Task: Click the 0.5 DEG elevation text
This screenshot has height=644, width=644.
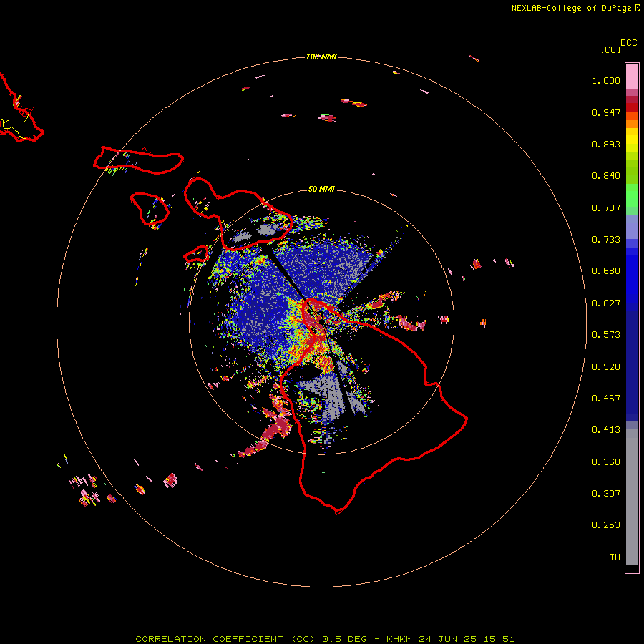Action: point(345,639)
